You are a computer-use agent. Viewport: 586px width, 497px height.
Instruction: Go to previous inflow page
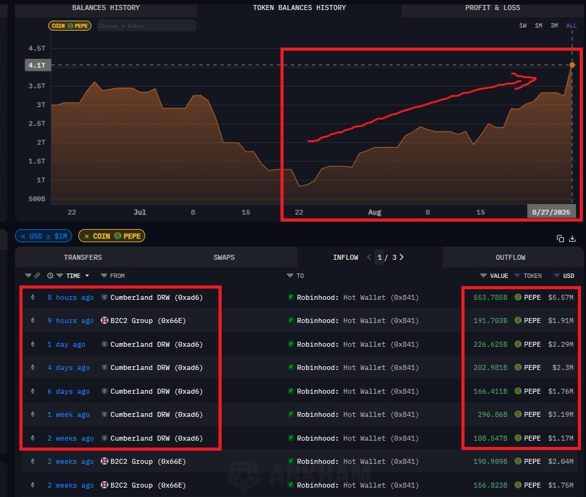(369, 257)
